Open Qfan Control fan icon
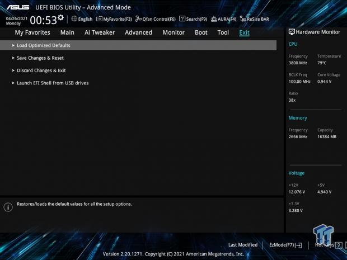The height and width of the screenshot is (260, 347). pos(138,19)
